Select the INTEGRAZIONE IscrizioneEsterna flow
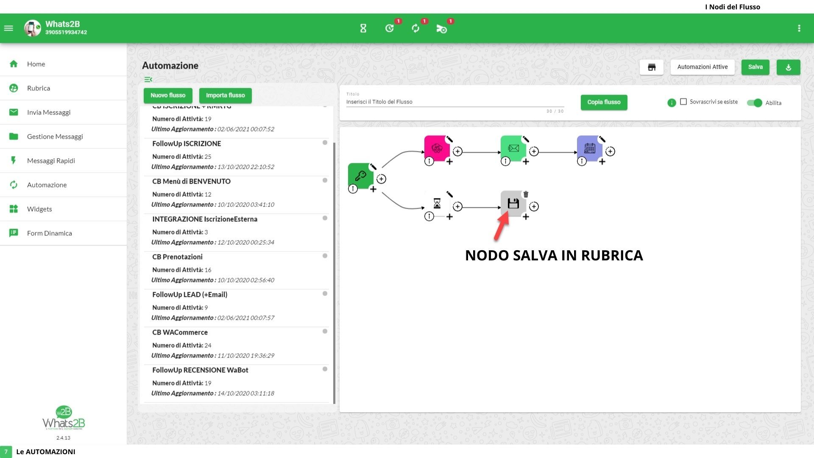The width and height of the screenshot is (814, 458). point(237,232)
